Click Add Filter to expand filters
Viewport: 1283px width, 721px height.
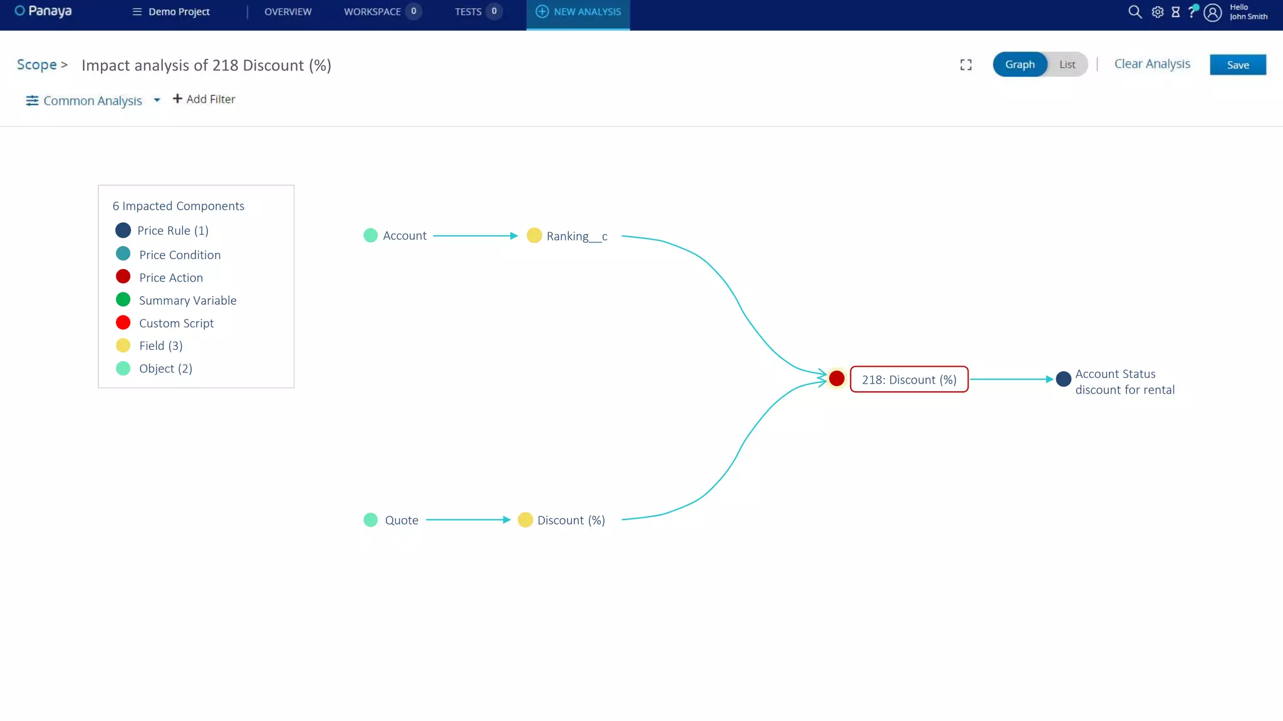(x=204, y=99)
